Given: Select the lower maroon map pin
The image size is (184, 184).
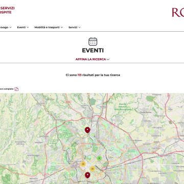Looking at the screenshot, I should (87, 175).
